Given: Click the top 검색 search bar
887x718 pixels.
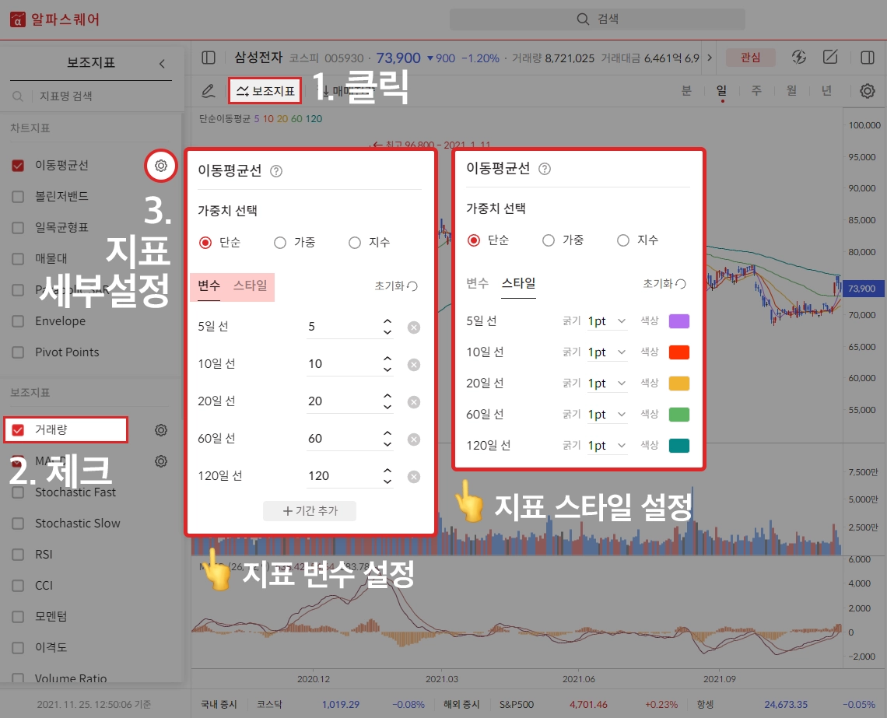Looking at the screenshot, I should 598,19.
